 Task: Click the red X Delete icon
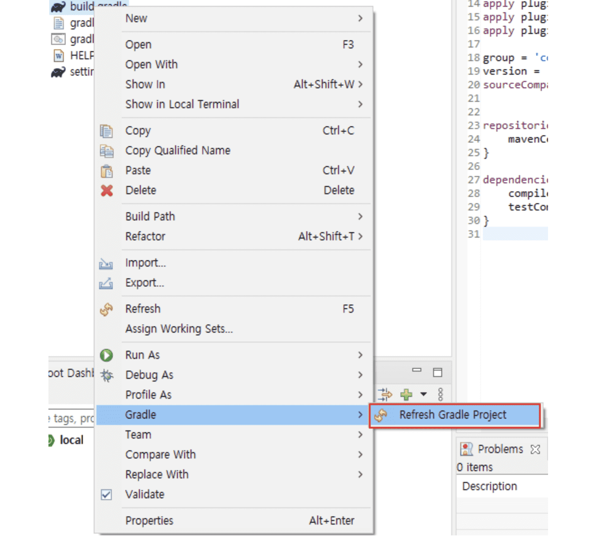point(107,191)
